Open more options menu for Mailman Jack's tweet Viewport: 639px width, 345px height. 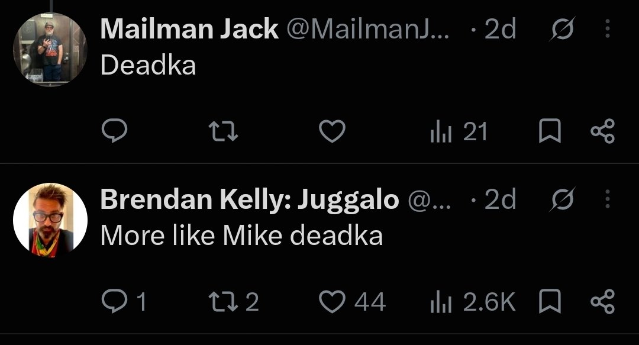(608, 28)
